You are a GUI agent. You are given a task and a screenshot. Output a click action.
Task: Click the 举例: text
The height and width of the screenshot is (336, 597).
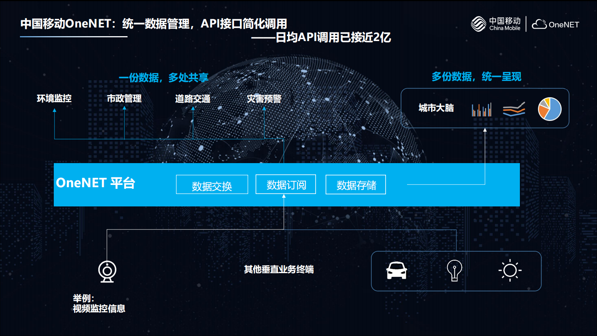(x=83, y=298)
